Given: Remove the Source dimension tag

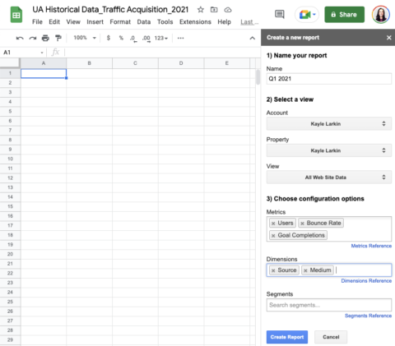Looking at the screenshot, I should click(273, 270).
